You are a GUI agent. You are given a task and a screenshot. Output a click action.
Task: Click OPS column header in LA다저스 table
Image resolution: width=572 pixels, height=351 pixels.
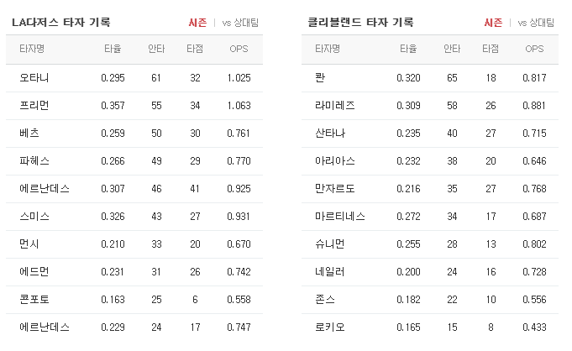(239, 49)
